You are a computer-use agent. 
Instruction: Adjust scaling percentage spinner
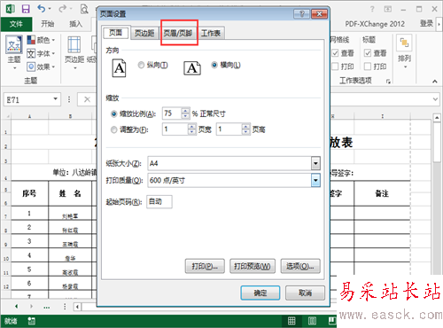[185, 113]
